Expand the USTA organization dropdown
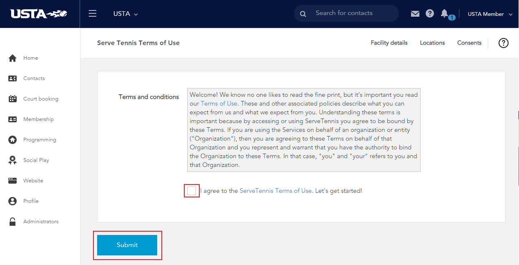The image size is (519, 265). pyautogui.click(x=125, y=14)
